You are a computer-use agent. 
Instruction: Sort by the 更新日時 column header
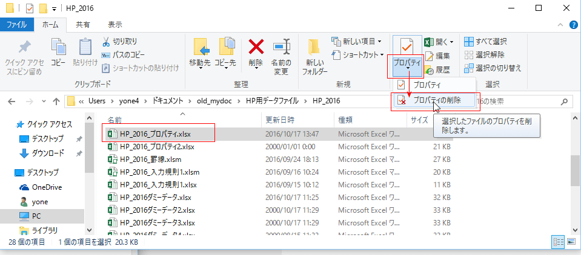(280, 120)
